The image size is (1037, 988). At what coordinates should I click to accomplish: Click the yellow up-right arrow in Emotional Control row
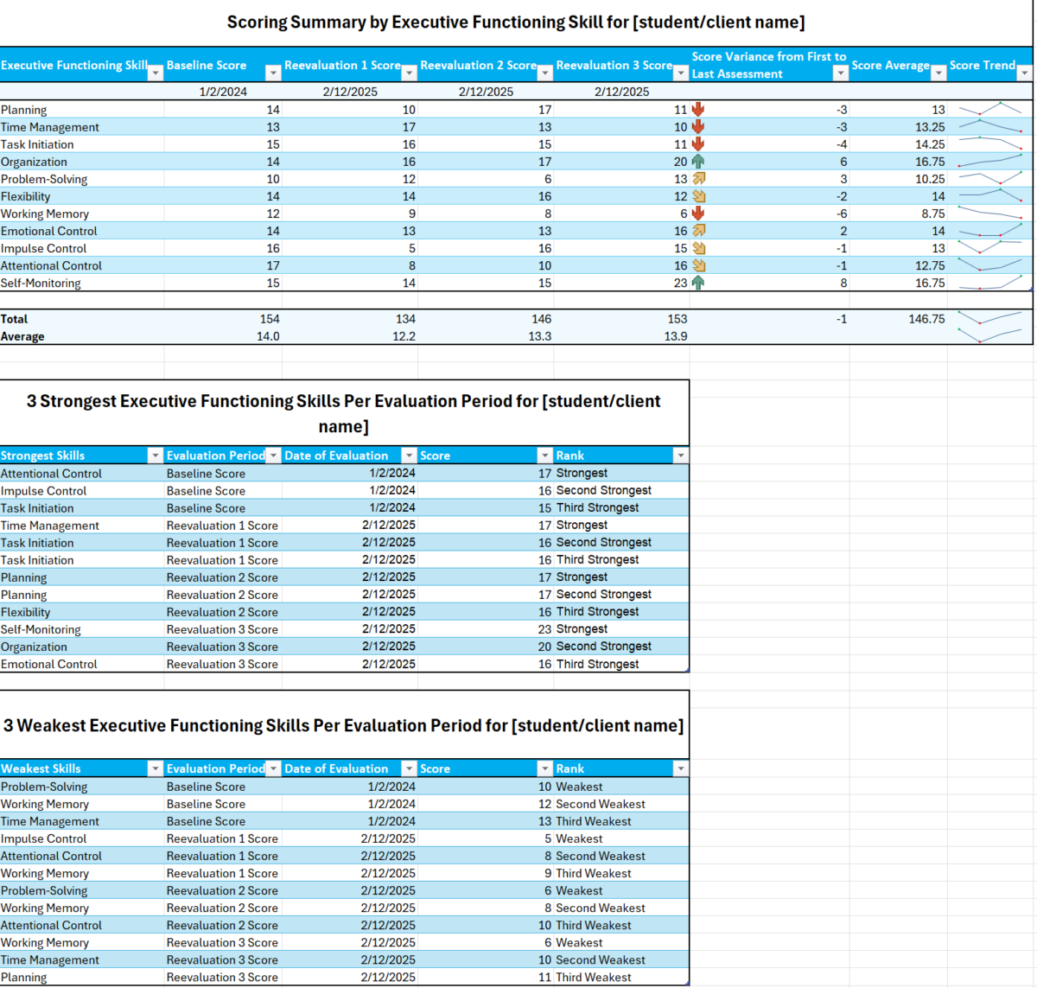tap(698, 231)
